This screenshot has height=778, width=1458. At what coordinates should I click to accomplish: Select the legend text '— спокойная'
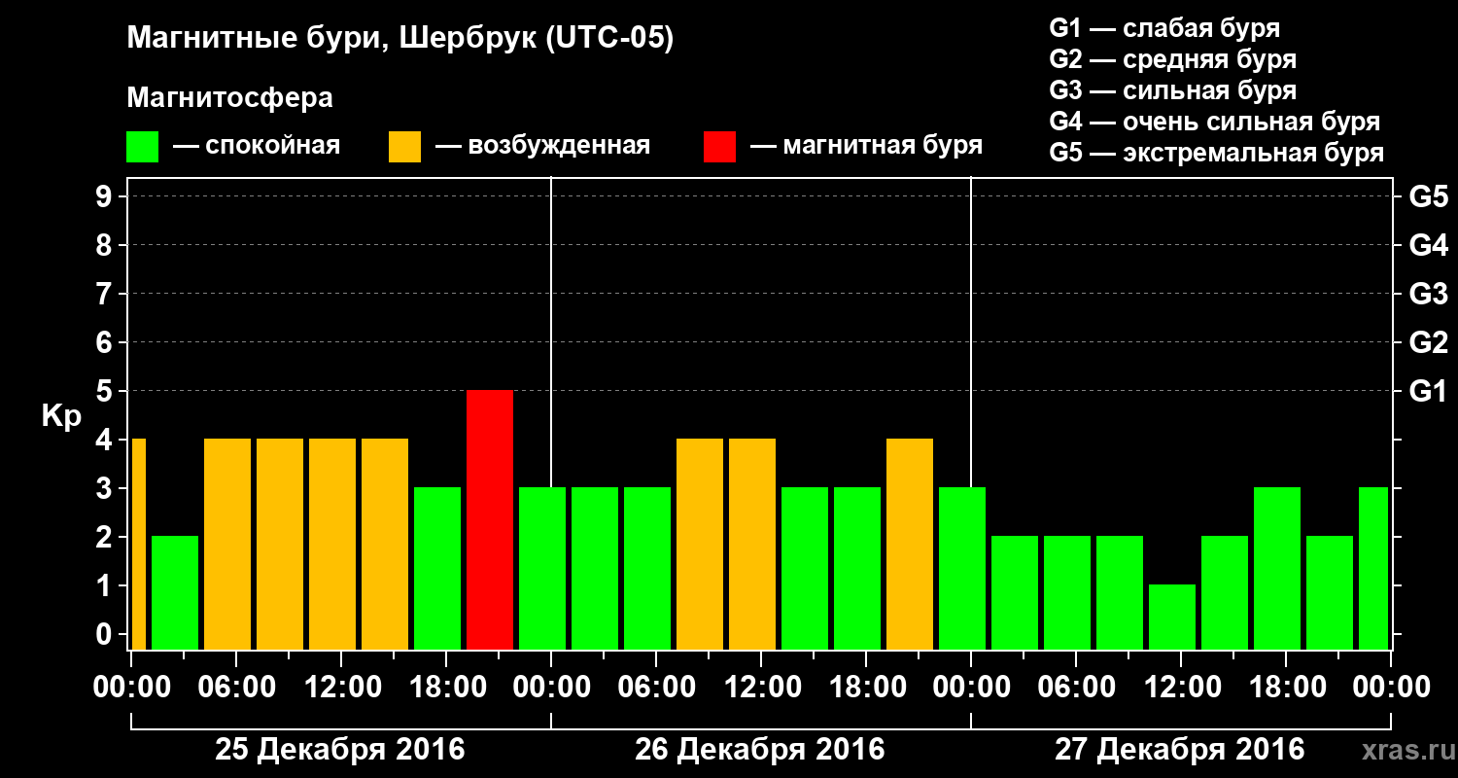click(257, 146)
